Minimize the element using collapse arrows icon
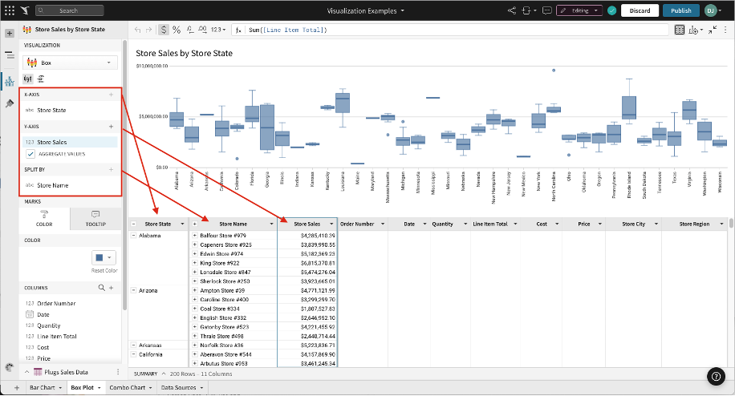Screen dimensions: 735x396 [x=713, y=30]
